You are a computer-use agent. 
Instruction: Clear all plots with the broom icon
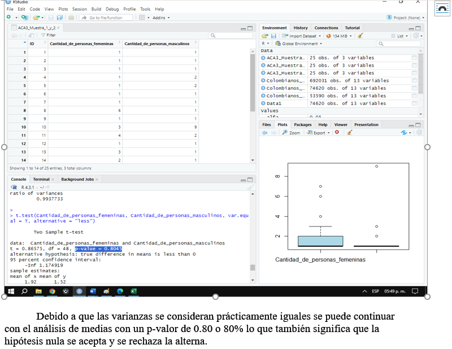click(x=350, y=132)
